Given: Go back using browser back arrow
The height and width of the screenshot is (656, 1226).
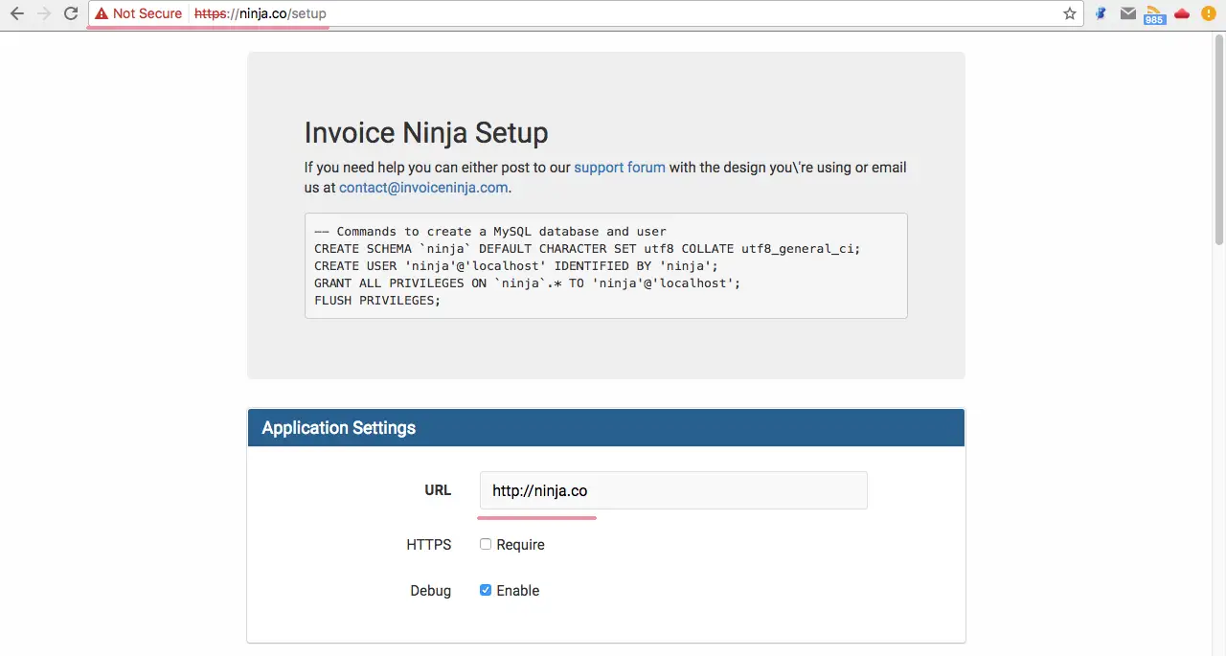Looking at the screenshot, I should (16, 13).
